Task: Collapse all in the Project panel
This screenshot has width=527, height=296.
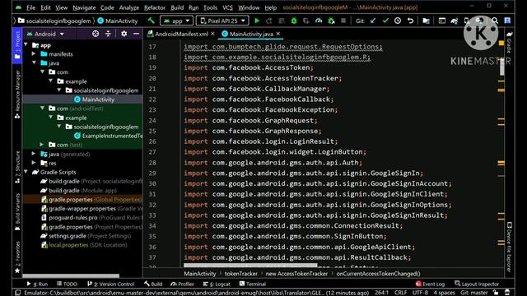Action: (108, 34)
